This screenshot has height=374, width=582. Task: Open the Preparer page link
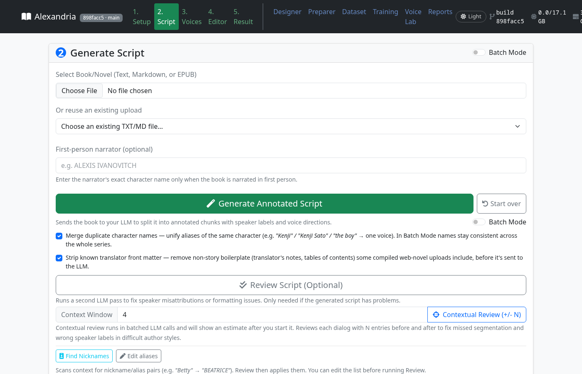coord(322,12)
